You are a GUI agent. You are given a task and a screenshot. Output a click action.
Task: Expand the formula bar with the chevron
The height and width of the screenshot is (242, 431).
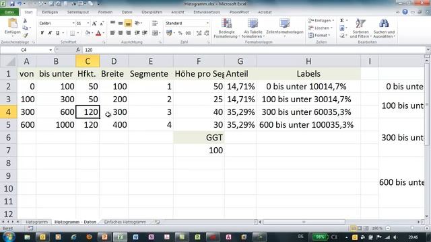tap(428, 50)
